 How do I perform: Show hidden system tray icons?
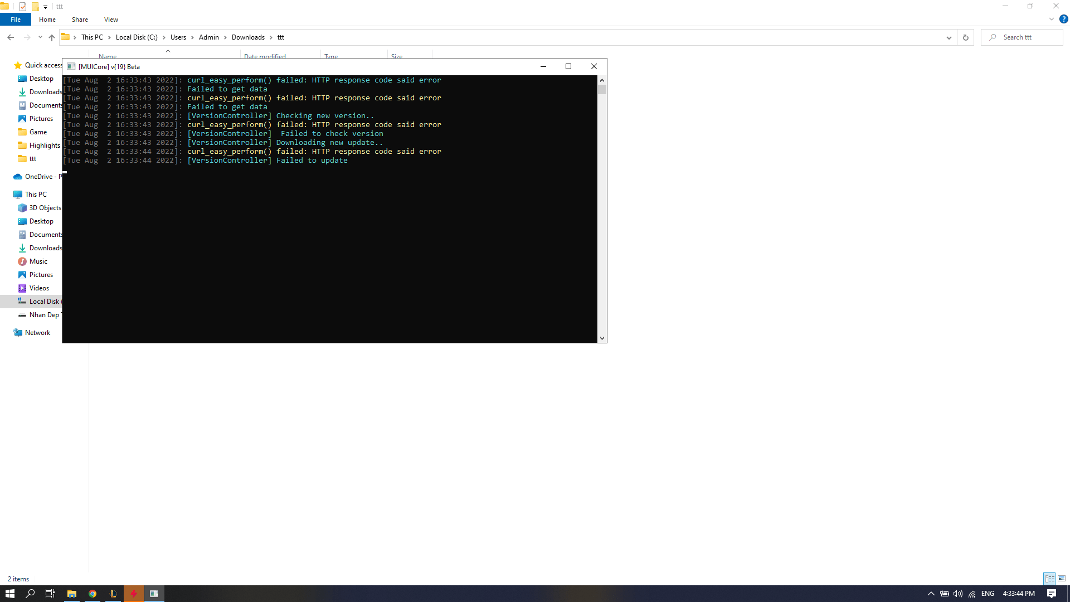(x=931, y=594)
